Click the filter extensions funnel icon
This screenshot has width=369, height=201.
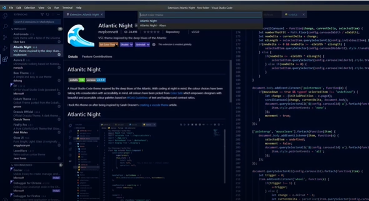[x=42, y=15]
